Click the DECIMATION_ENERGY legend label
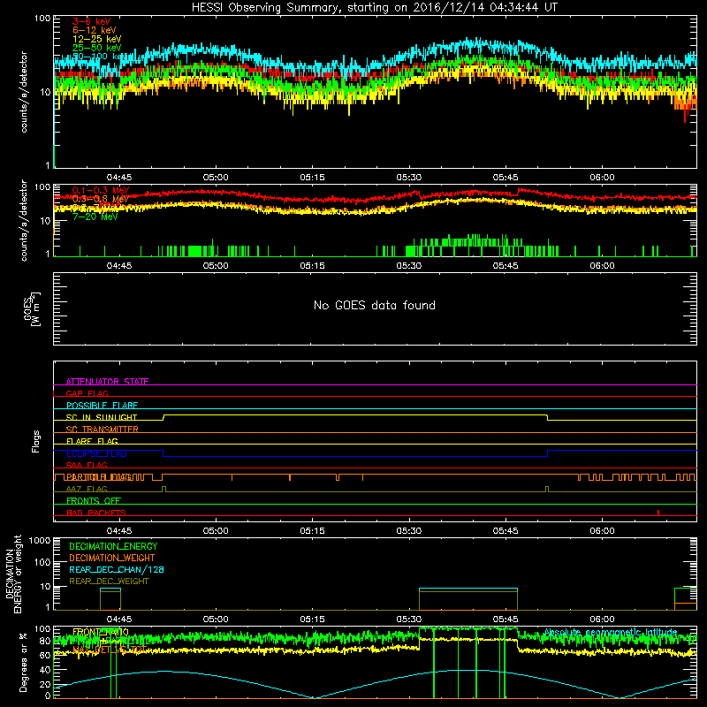The height and width of the screenshot is (707, 707). [113, 546]
